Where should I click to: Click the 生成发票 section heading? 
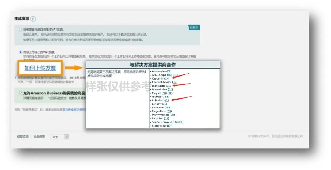[x=22, y=19]
